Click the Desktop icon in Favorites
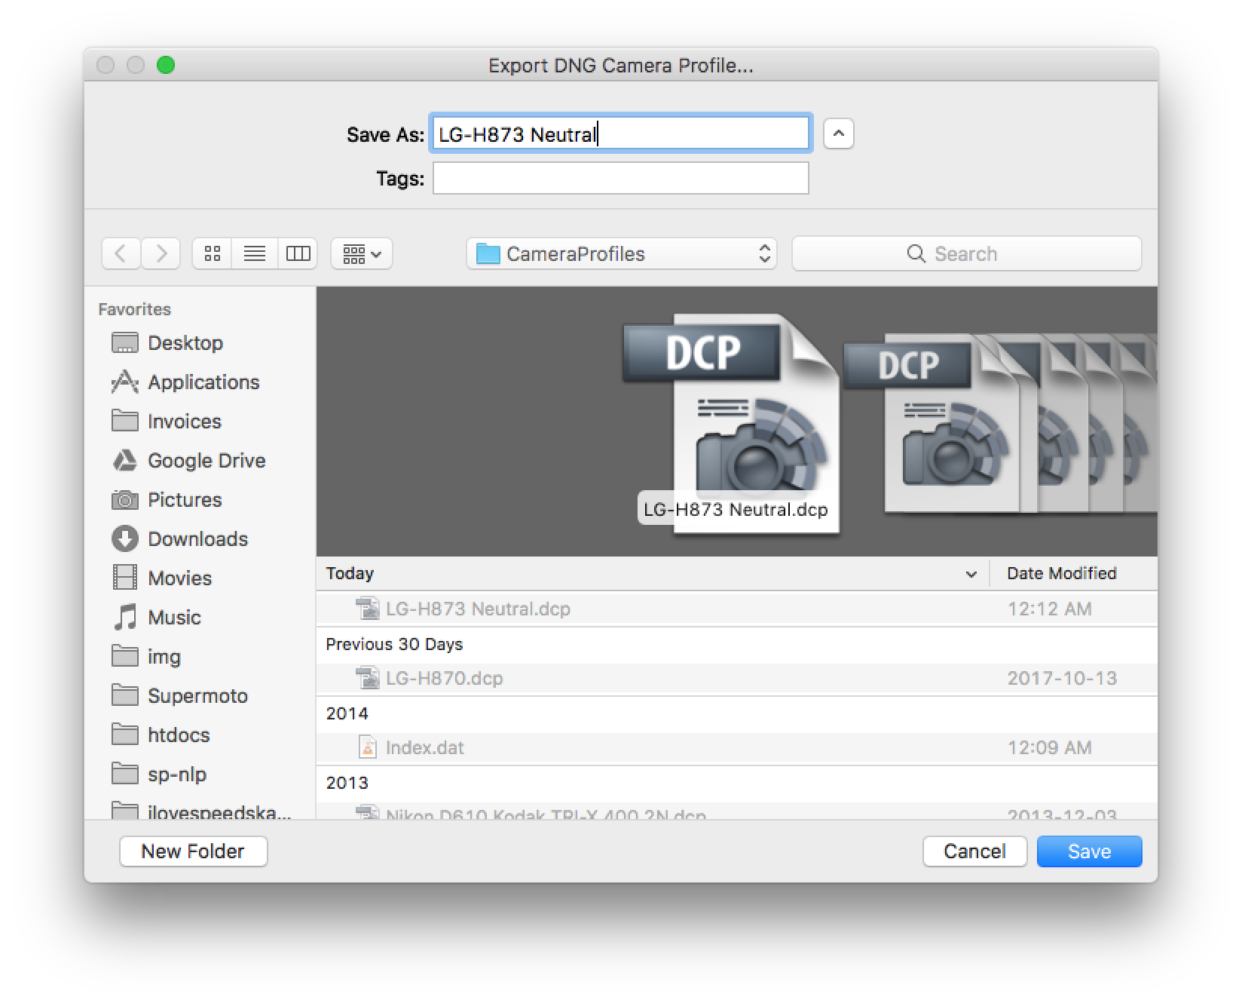 tap(125, 343)
